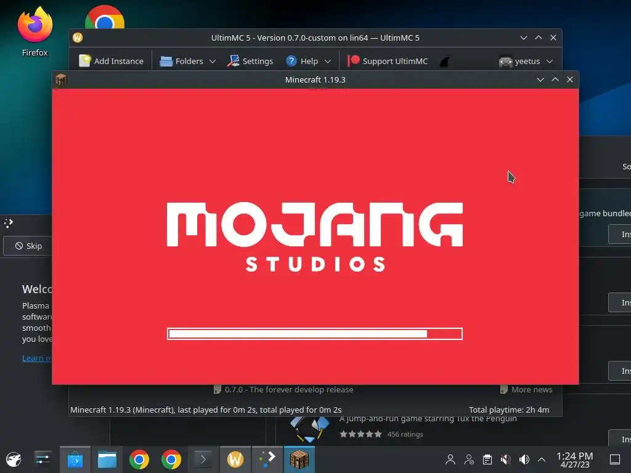Open the yeetus account dropdown
This screenshot has width=631, height=473.
tap(526, 61)
